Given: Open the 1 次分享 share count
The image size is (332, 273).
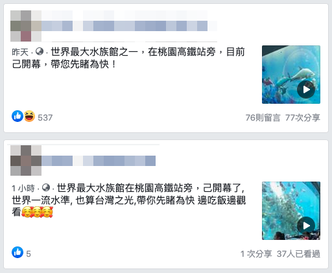Looking at the screenshot, I should click(x=256, y=254).
